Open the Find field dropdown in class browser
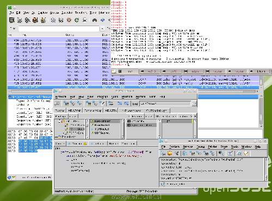The image size is (272, 201). (x=194, y=103)
